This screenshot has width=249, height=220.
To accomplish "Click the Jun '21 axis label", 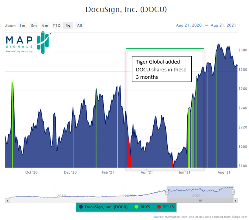I will (184, 173).
